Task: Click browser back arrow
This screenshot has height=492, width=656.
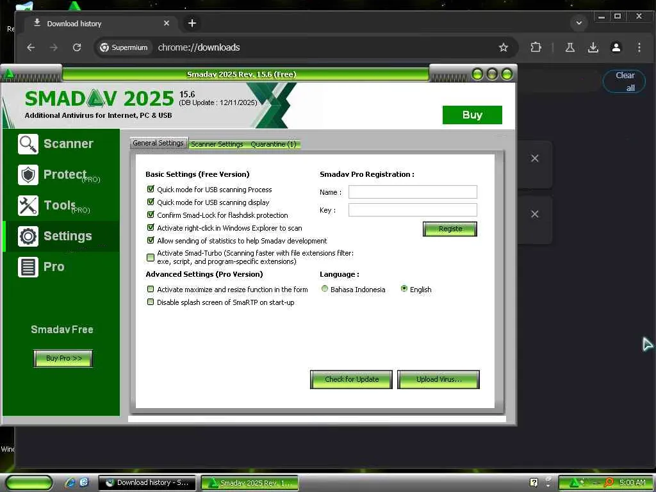Action: pyautogui.click(x=31, y=47)
